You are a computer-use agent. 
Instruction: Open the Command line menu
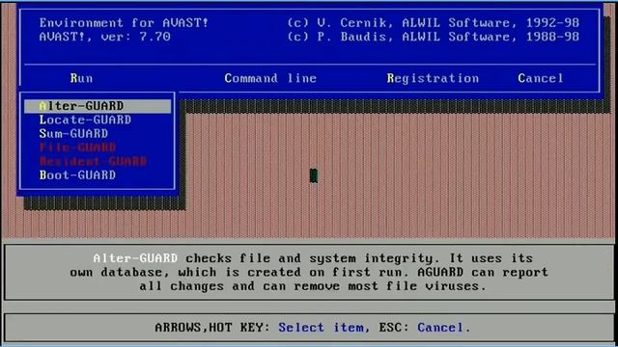tap(270, 78)
